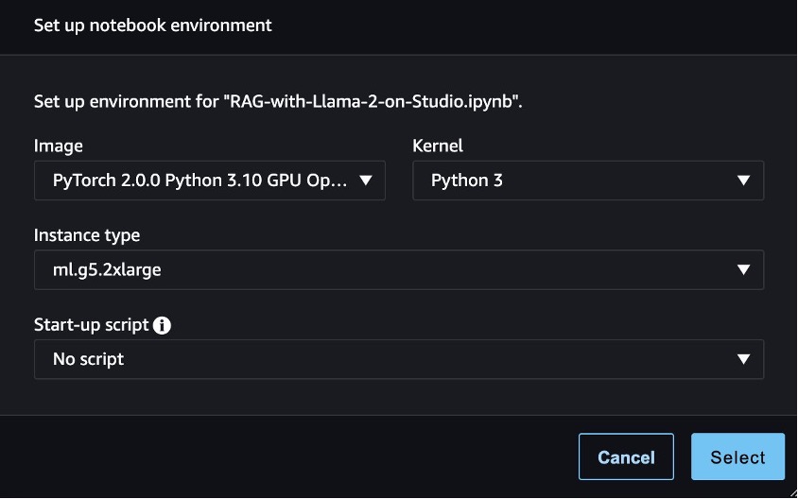This screenshot has width=798, height=499.
Task: Click the Instance type field label
Action: coord(87,235)
